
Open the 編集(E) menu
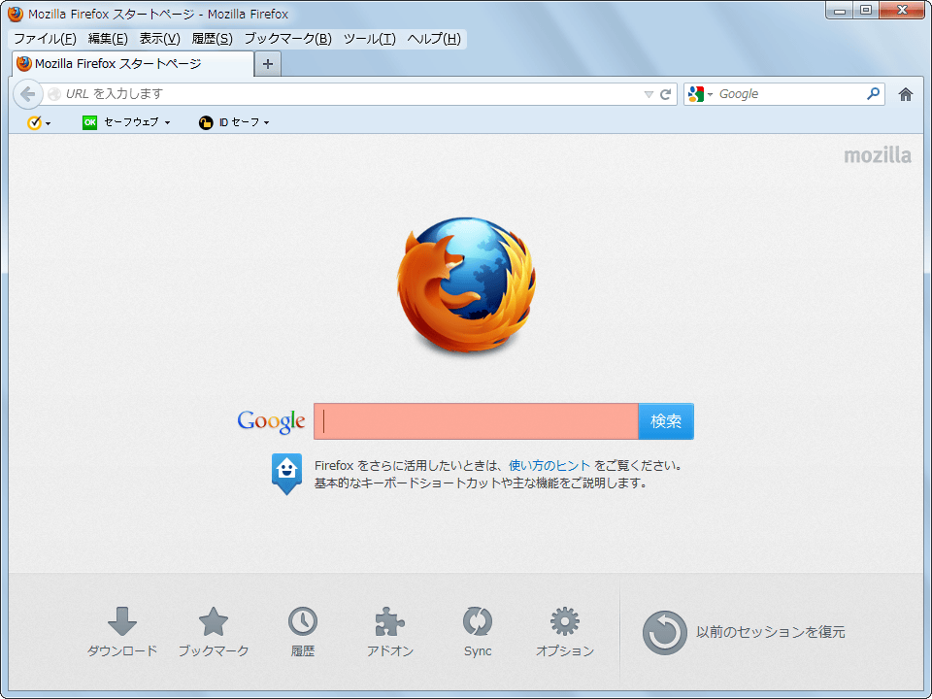click(x=108, y=39)
